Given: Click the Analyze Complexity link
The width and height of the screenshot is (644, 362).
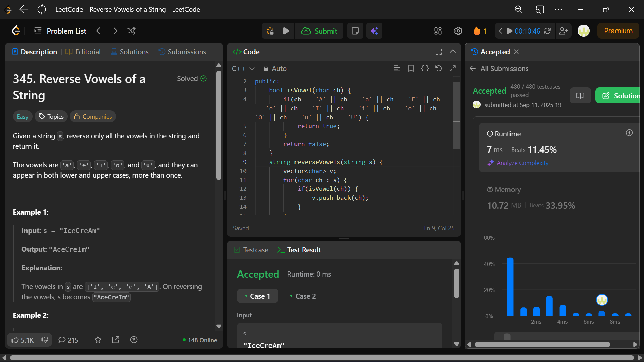Looking at the screenshot, I should 522,163.
